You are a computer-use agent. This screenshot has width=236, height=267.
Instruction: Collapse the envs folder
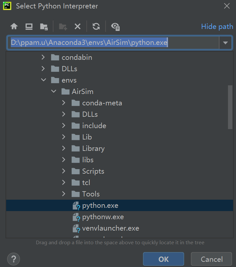(x=43, y=80)
